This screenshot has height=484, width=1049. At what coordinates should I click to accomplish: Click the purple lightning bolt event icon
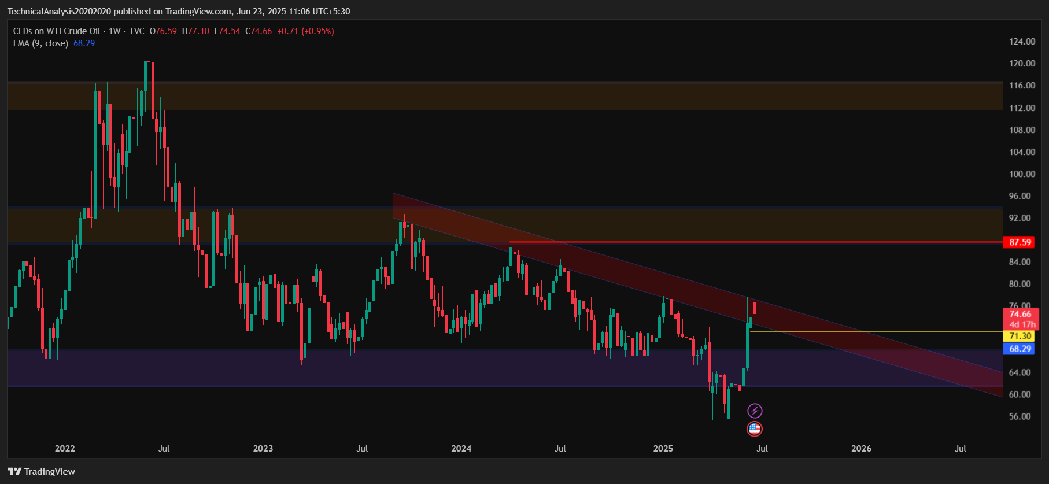(x=755, y=411)
